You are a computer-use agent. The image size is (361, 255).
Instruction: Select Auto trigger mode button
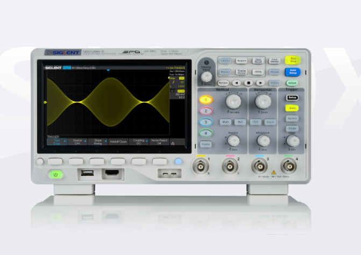pos(292,108)
